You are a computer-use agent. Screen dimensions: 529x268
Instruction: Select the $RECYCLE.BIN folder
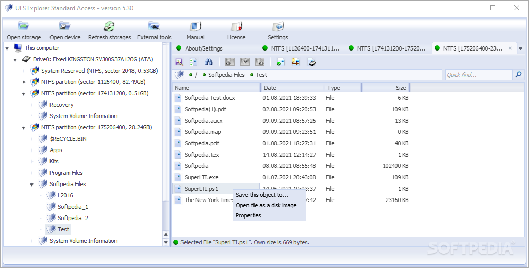tap(68, 139)
